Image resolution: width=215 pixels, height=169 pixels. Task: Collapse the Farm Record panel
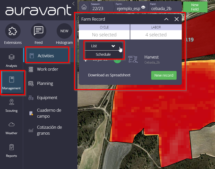tap(166, 19)
